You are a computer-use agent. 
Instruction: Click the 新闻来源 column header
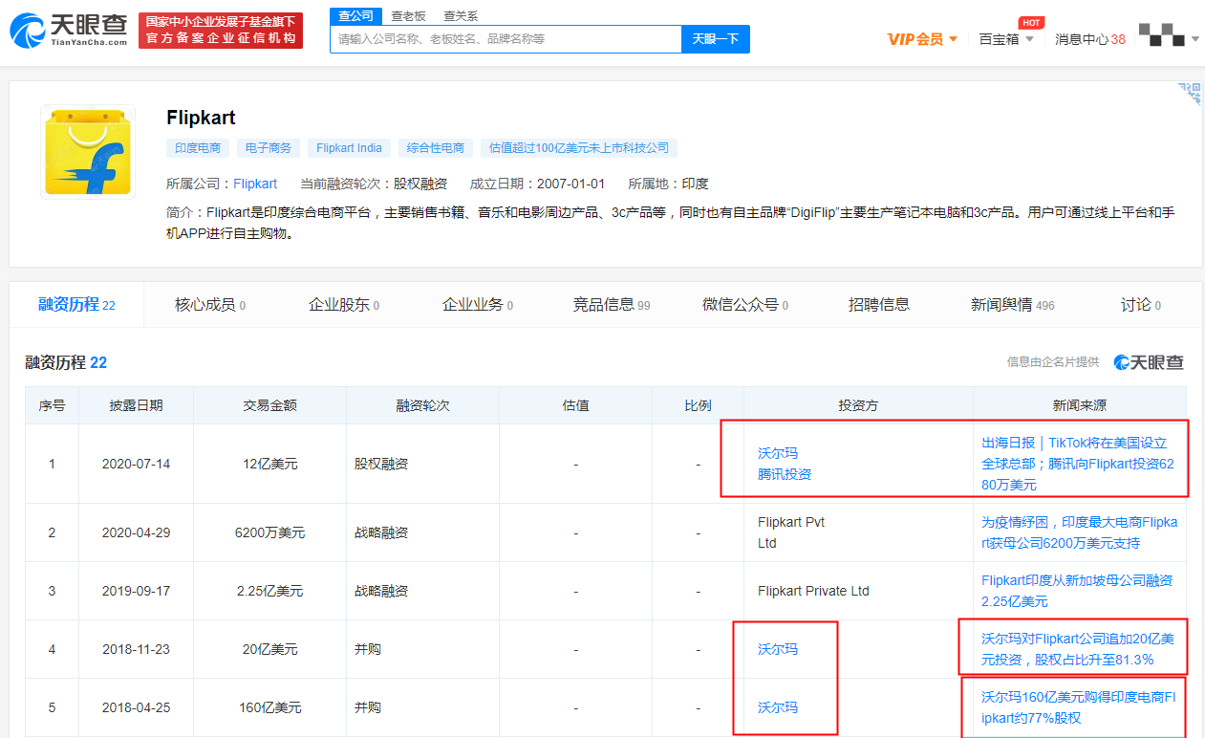click(x=1080, y=405)
